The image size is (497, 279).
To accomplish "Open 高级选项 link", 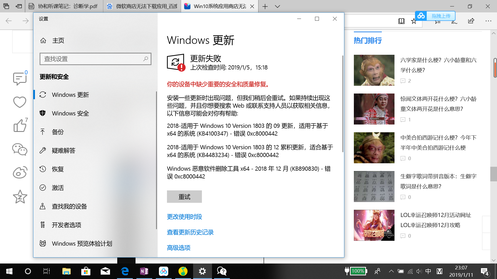I will coord(179,248).
